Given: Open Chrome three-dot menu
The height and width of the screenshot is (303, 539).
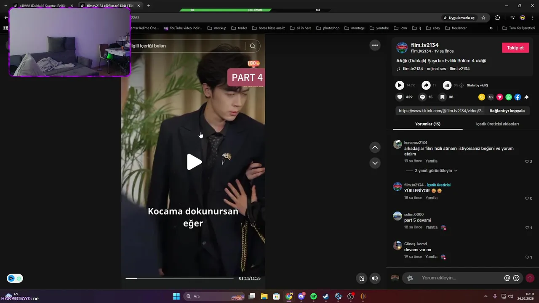Looking at the screenshot, I should 533,18.
